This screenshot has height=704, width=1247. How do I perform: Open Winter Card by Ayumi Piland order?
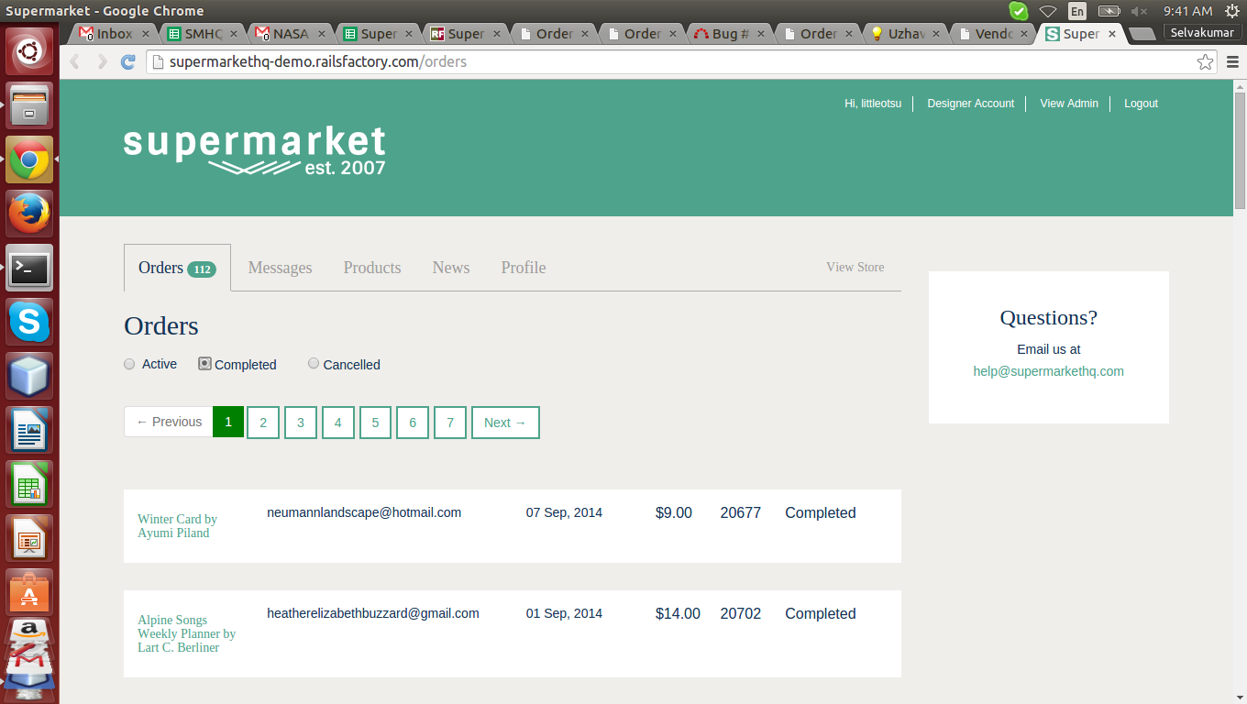click(x=177, y=526)
